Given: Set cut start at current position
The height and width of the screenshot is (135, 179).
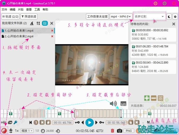Looking at the screenshot, I should [48, 122].
